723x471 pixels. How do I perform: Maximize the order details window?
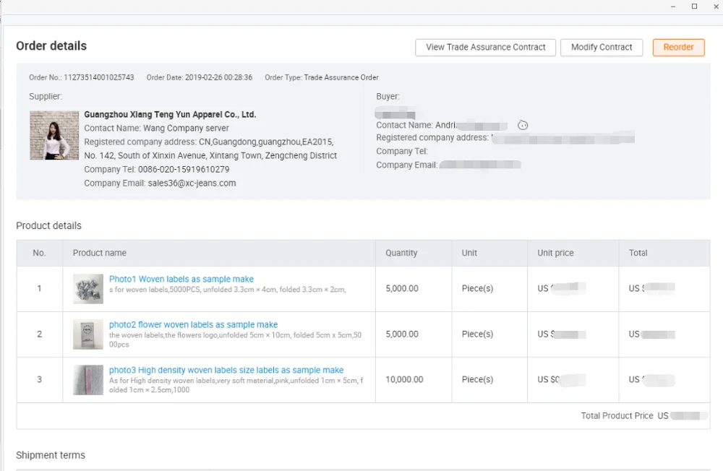point(694,7)
